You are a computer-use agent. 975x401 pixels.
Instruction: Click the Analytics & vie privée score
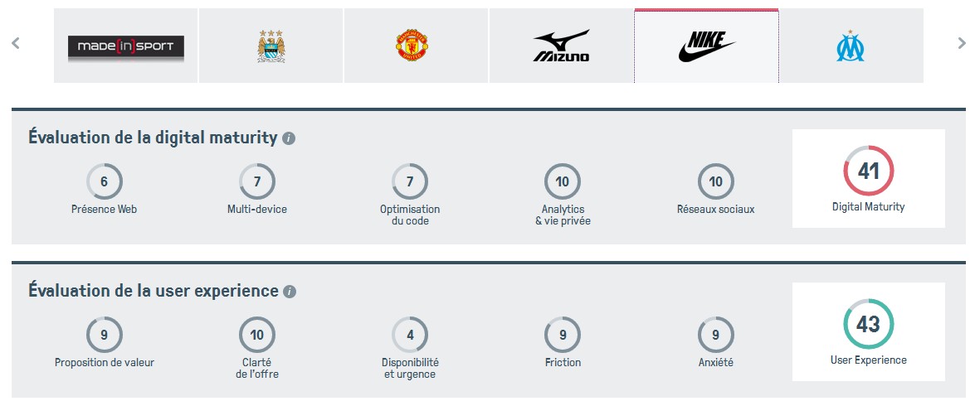[x=563, y=181]
